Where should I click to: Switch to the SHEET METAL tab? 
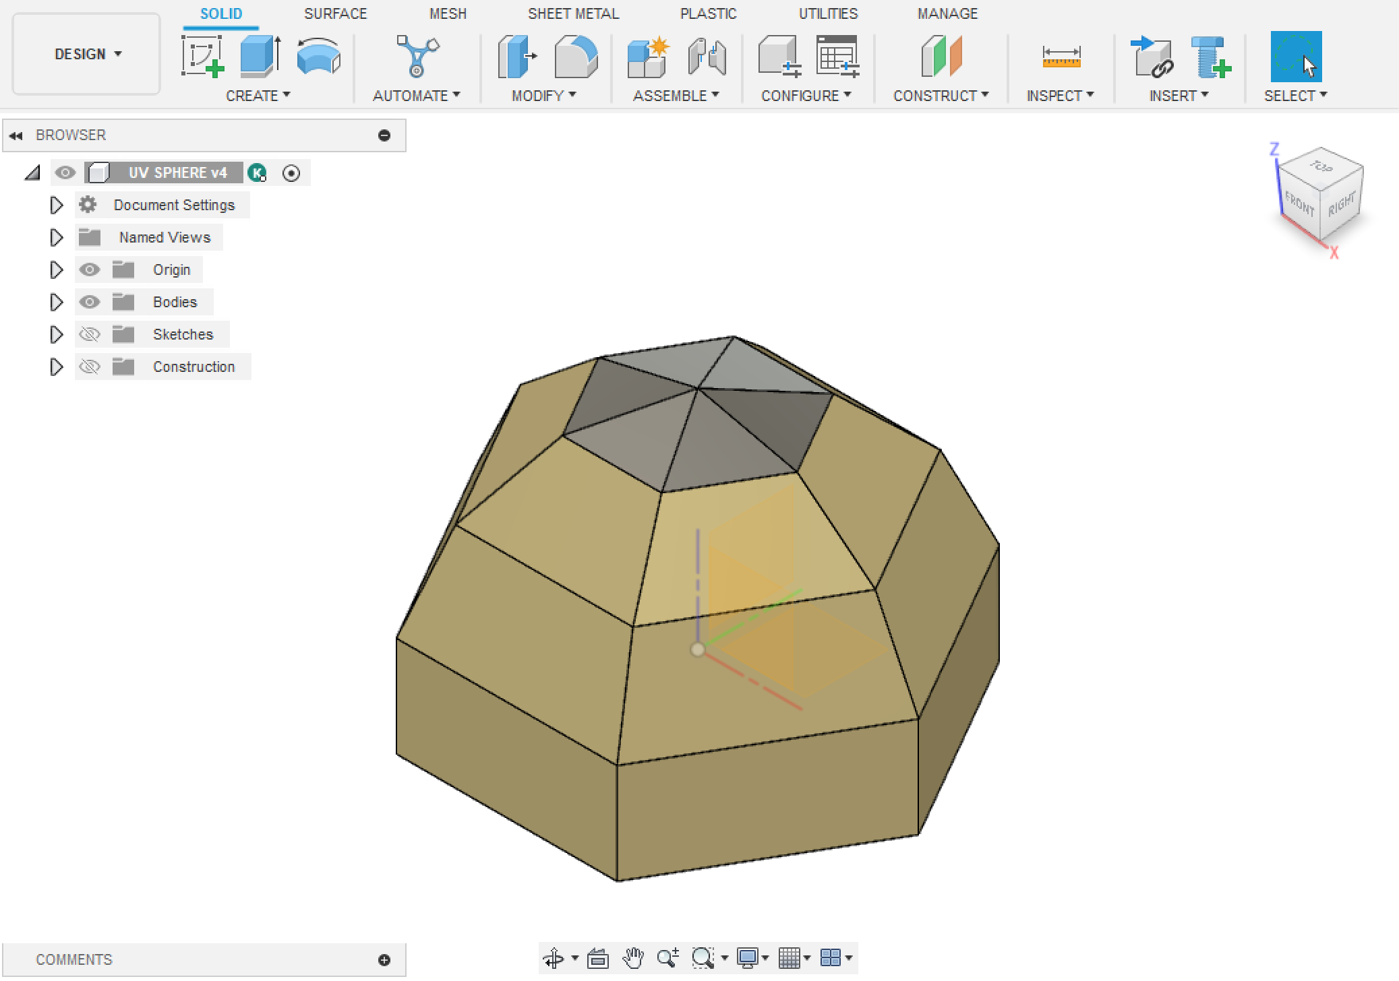pyautogui.click(x=573, y=13)
